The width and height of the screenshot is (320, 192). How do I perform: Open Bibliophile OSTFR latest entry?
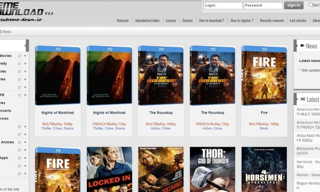[x=308, y=151]
